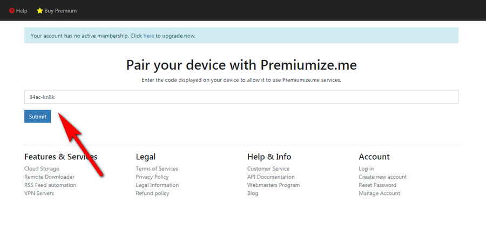Screen dimensions: 486x237
Task: Click the blue Submit button
Action: coord(37,117)
